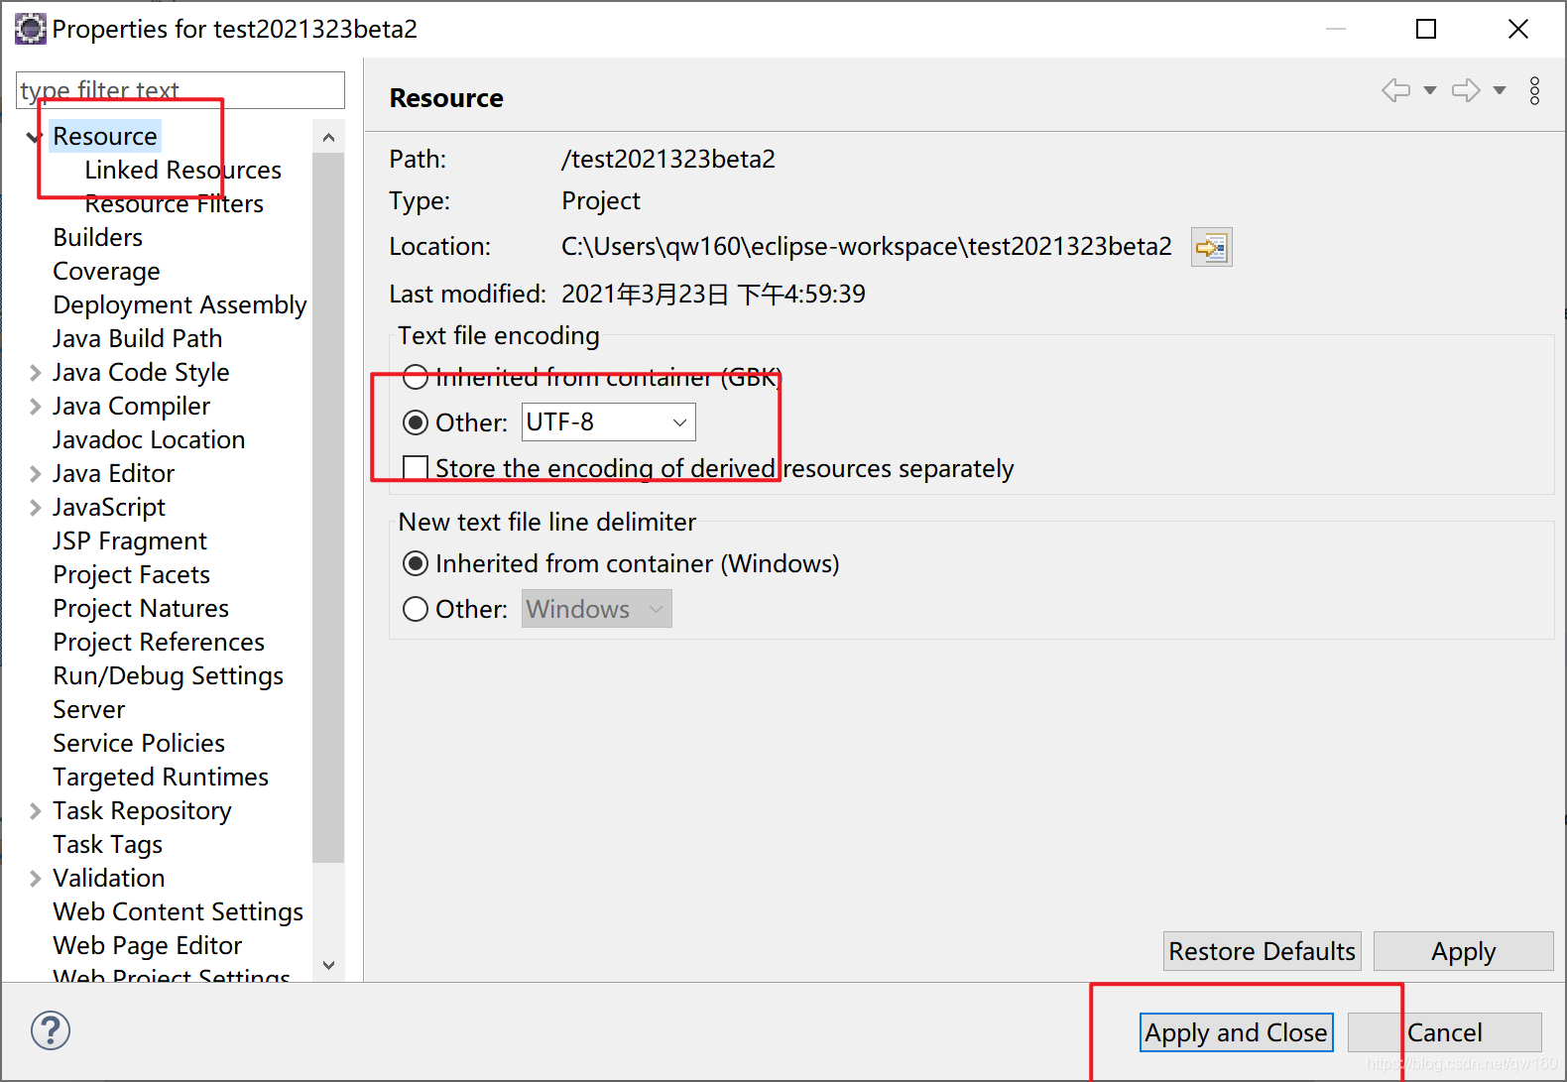Click the Cancel button

click(1444, 1032)
